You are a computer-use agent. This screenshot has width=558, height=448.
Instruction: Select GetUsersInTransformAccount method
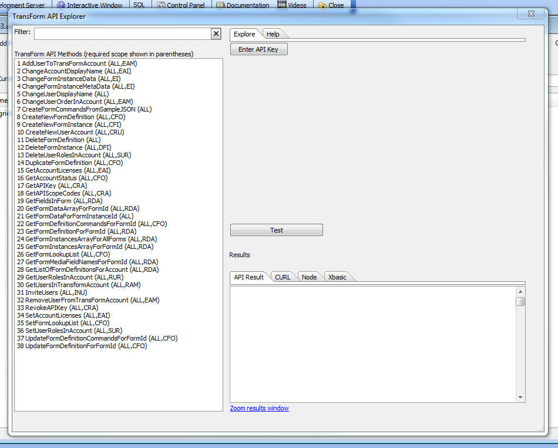tap(79, 285)
